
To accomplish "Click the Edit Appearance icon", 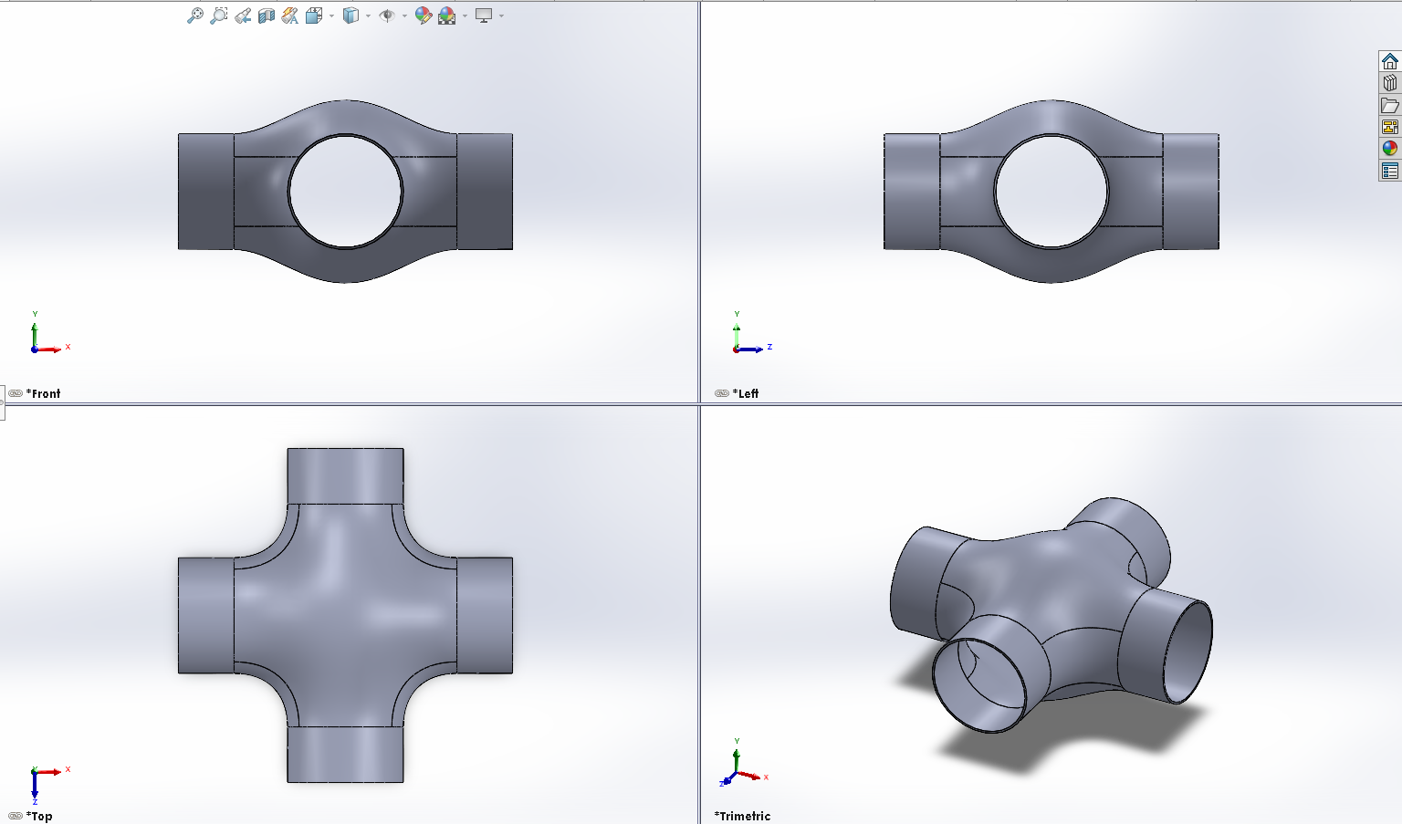I will (x=423, y=16).
